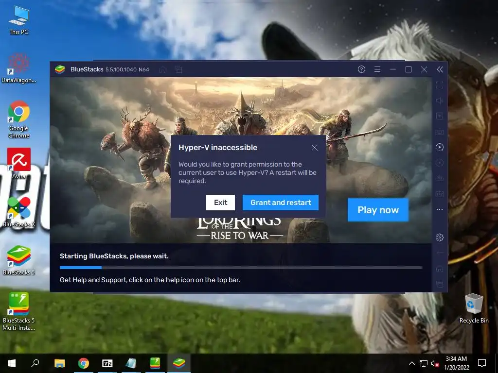Open the Windows notification center
Screen dimensions: 498x373
pos(482,363)
